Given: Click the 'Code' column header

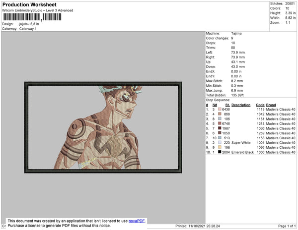Looking at the screenshot, I should [x=260, y=105].
